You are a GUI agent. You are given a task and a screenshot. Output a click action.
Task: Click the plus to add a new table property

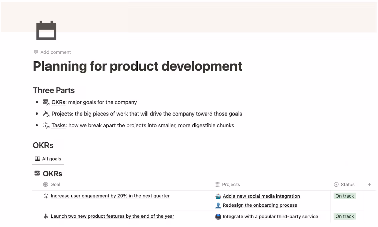(369, 184)
